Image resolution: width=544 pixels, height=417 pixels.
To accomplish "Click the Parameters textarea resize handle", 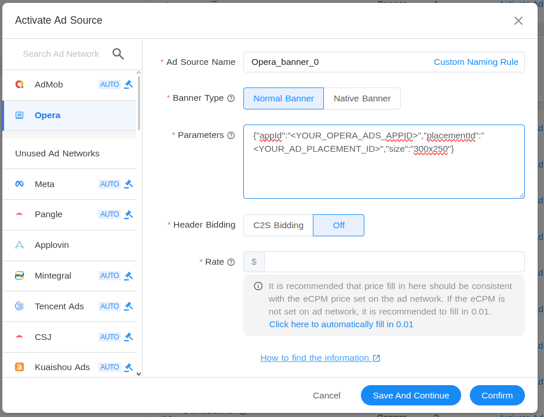I will pos(521,195).
